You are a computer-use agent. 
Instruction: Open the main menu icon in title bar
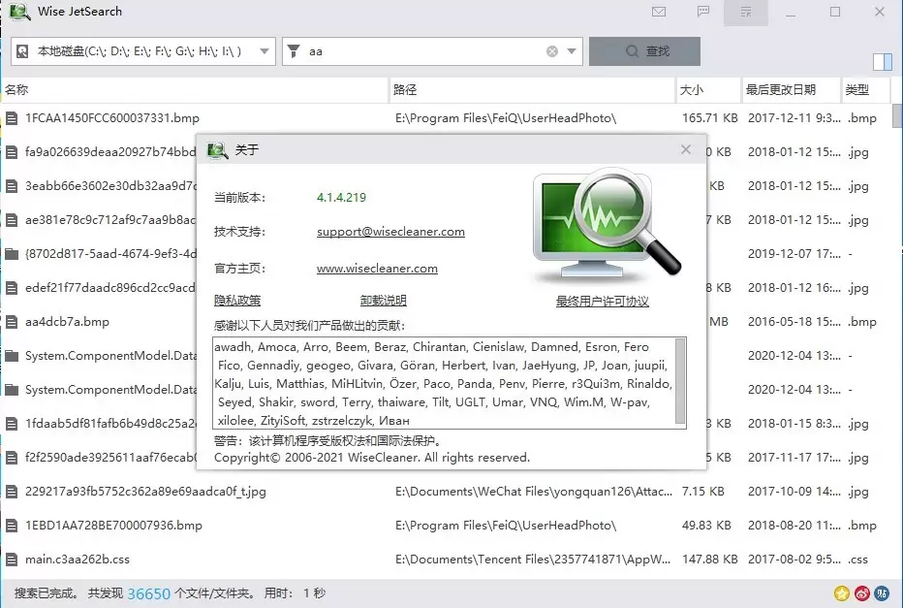click(x=746, y=12)
